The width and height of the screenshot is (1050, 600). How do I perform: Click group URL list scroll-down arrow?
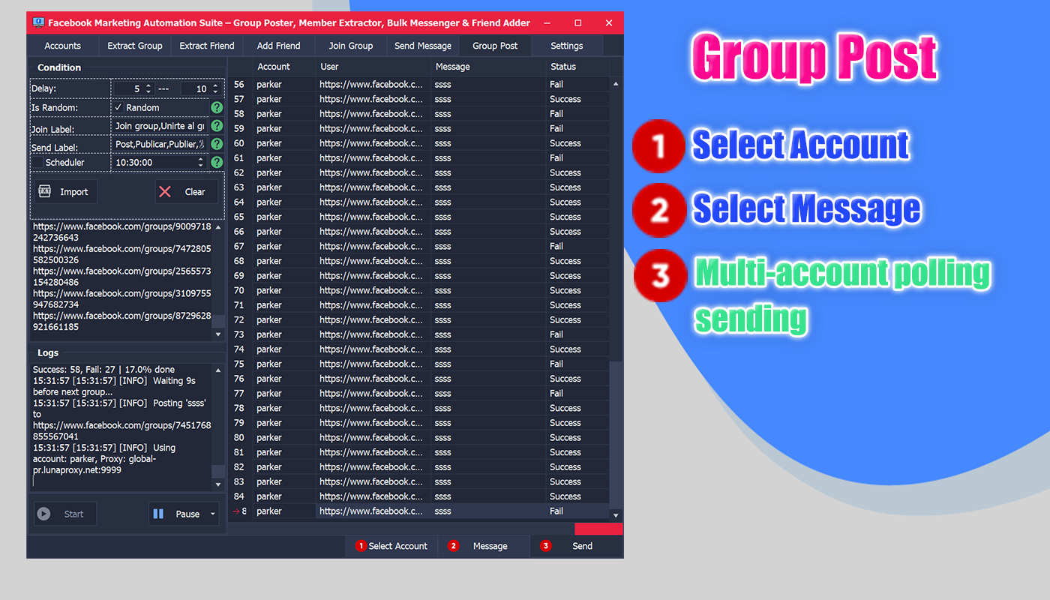pyautogui.click(x=218, y=334)
